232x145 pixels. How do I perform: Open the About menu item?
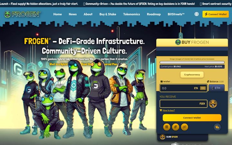[x=88, y=14]
